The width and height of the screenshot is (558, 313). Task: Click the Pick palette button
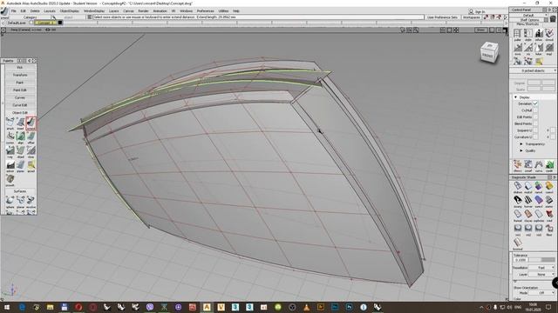point(20,68)
